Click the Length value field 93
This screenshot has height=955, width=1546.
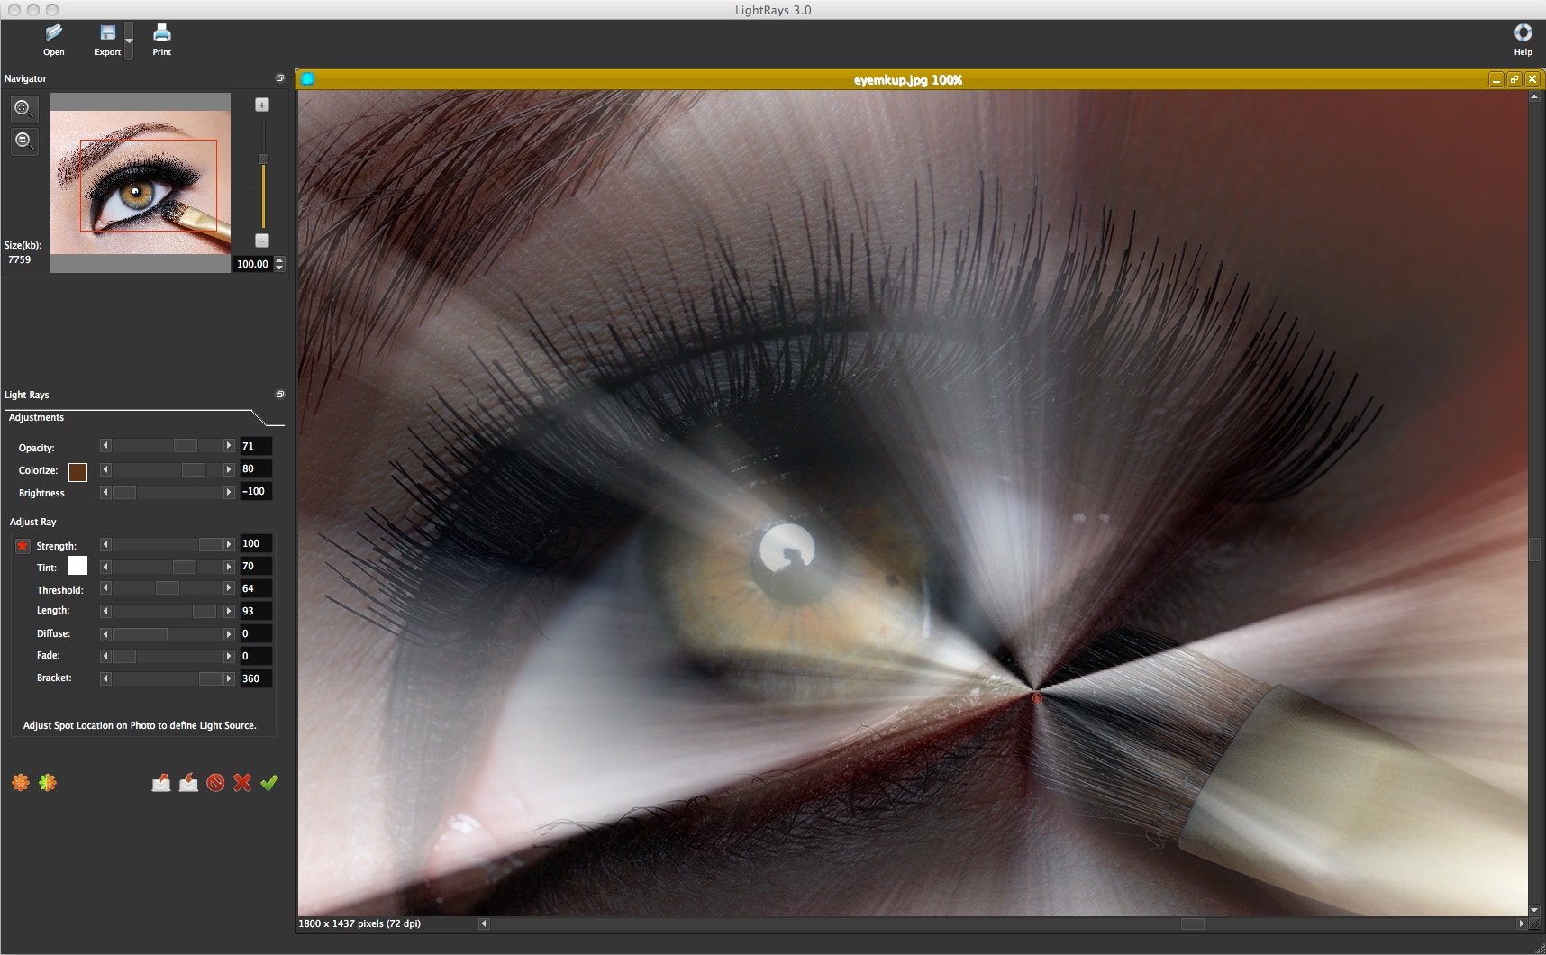click(256, 611)
